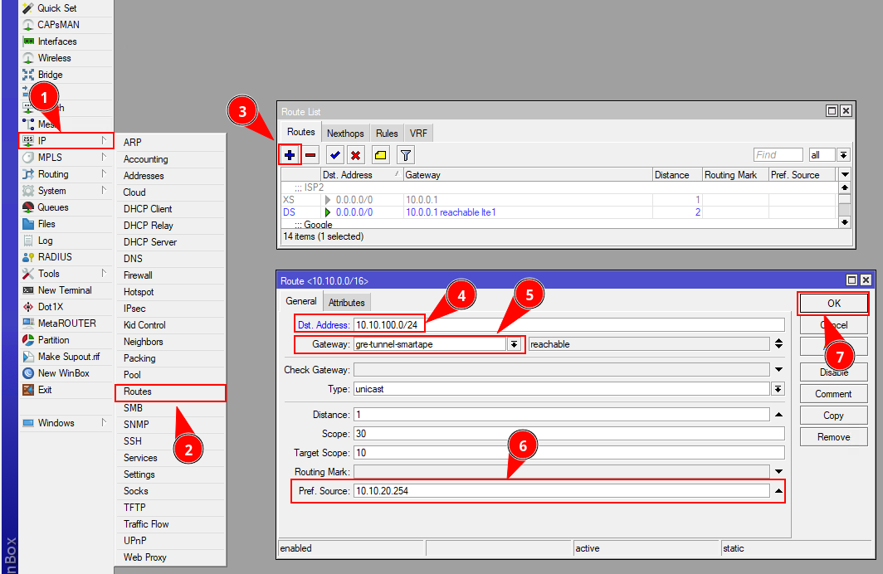Click the filter funnel icon in Route List
The width and height of the screenshot is (883, 574).
[x=406, y=155]
